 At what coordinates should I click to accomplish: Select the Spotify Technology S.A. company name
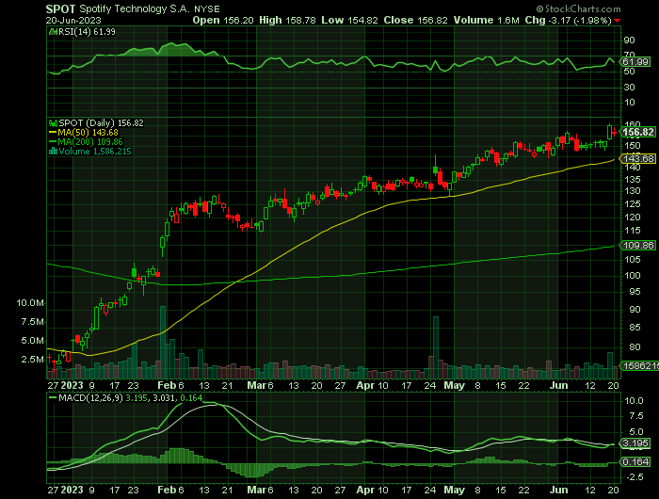[135, 8]
